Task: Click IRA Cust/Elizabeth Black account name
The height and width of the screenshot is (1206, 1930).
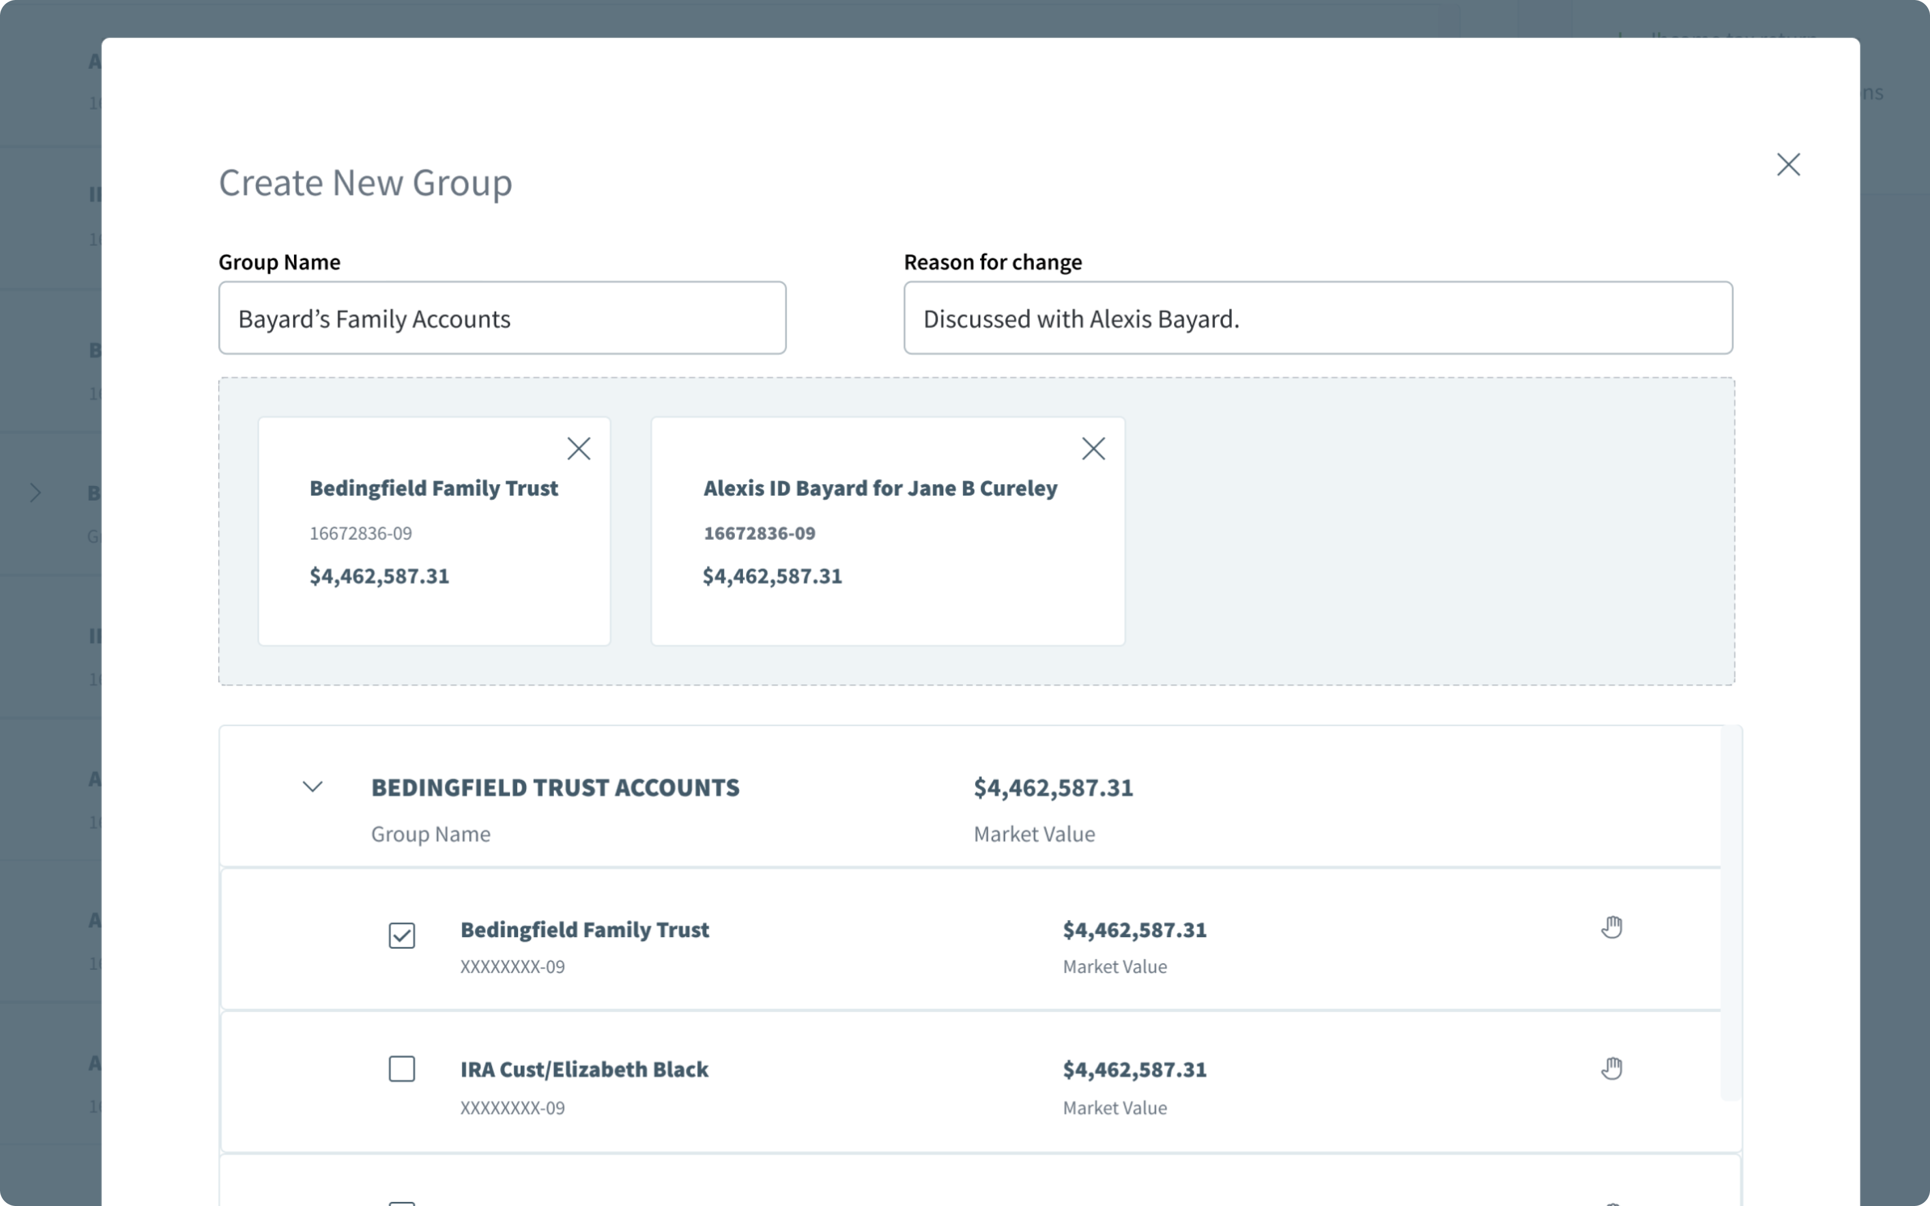Action: (x=584, y=1069)
